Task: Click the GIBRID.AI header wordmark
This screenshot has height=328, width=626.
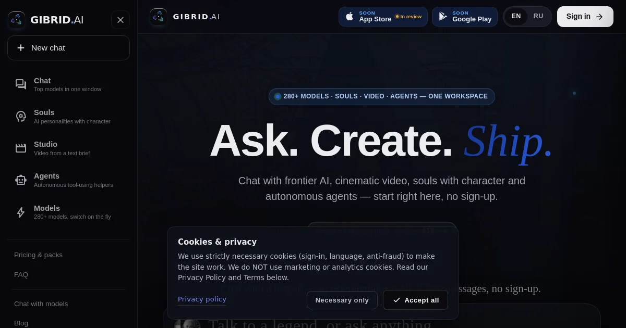Action: [x=197, y=17]
